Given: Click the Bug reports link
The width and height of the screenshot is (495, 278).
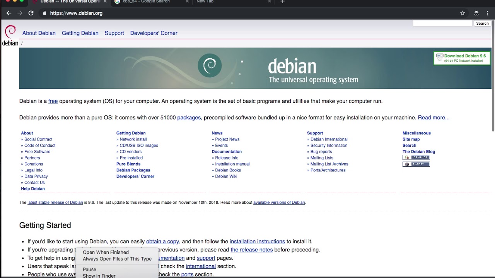Looking at the screenshot, I should (321, 152).
